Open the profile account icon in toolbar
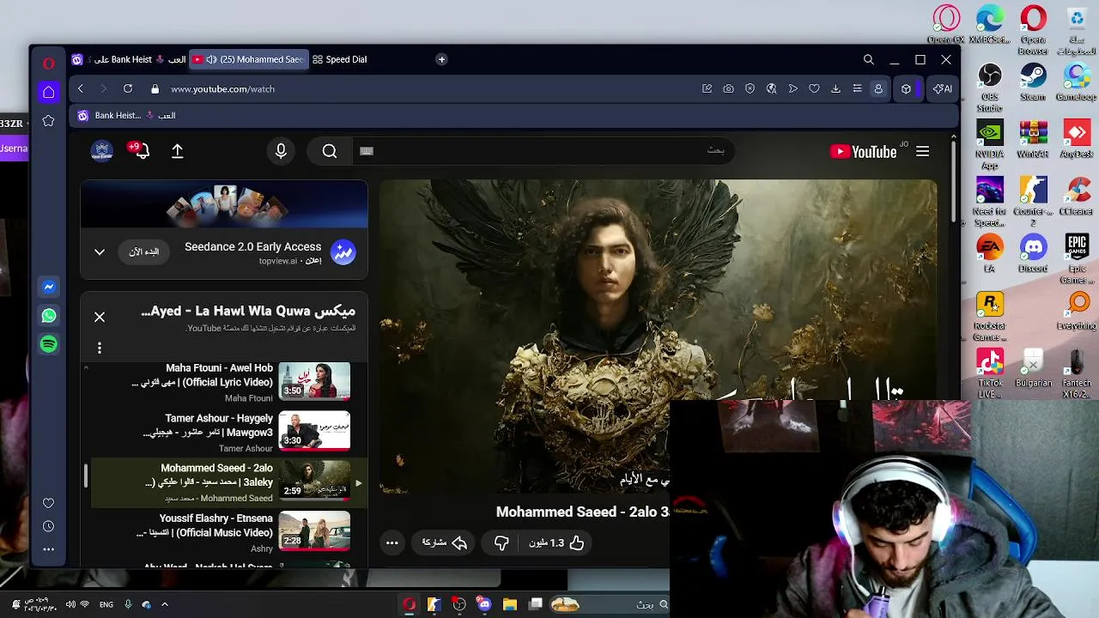Screen dimensions: 1099x618 coord(878,88)
